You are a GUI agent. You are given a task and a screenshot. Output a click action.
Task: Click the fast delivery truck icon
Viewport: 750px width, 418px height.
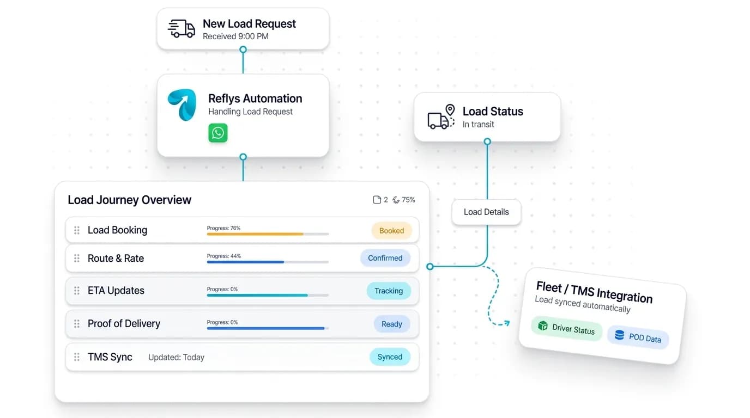182,29
